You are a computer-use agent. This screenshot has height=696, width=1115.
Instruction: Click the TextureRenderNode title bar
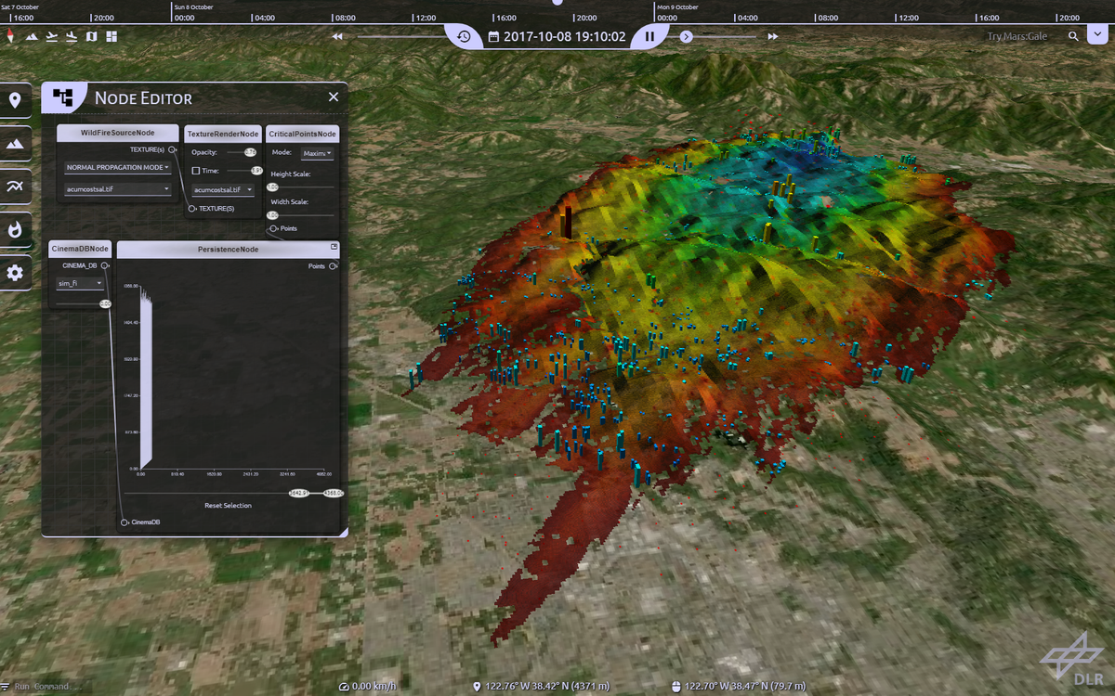[x=222, y=133]
